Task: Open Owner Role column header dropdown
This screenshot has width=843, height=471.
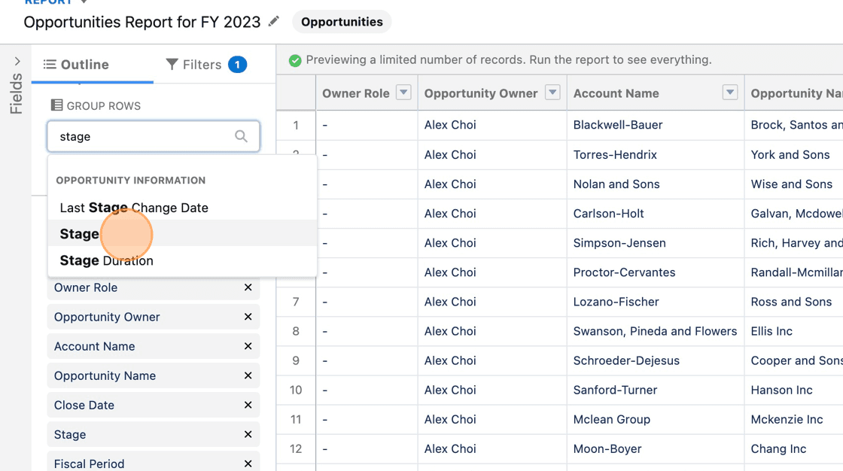Action: coord(403,93)
